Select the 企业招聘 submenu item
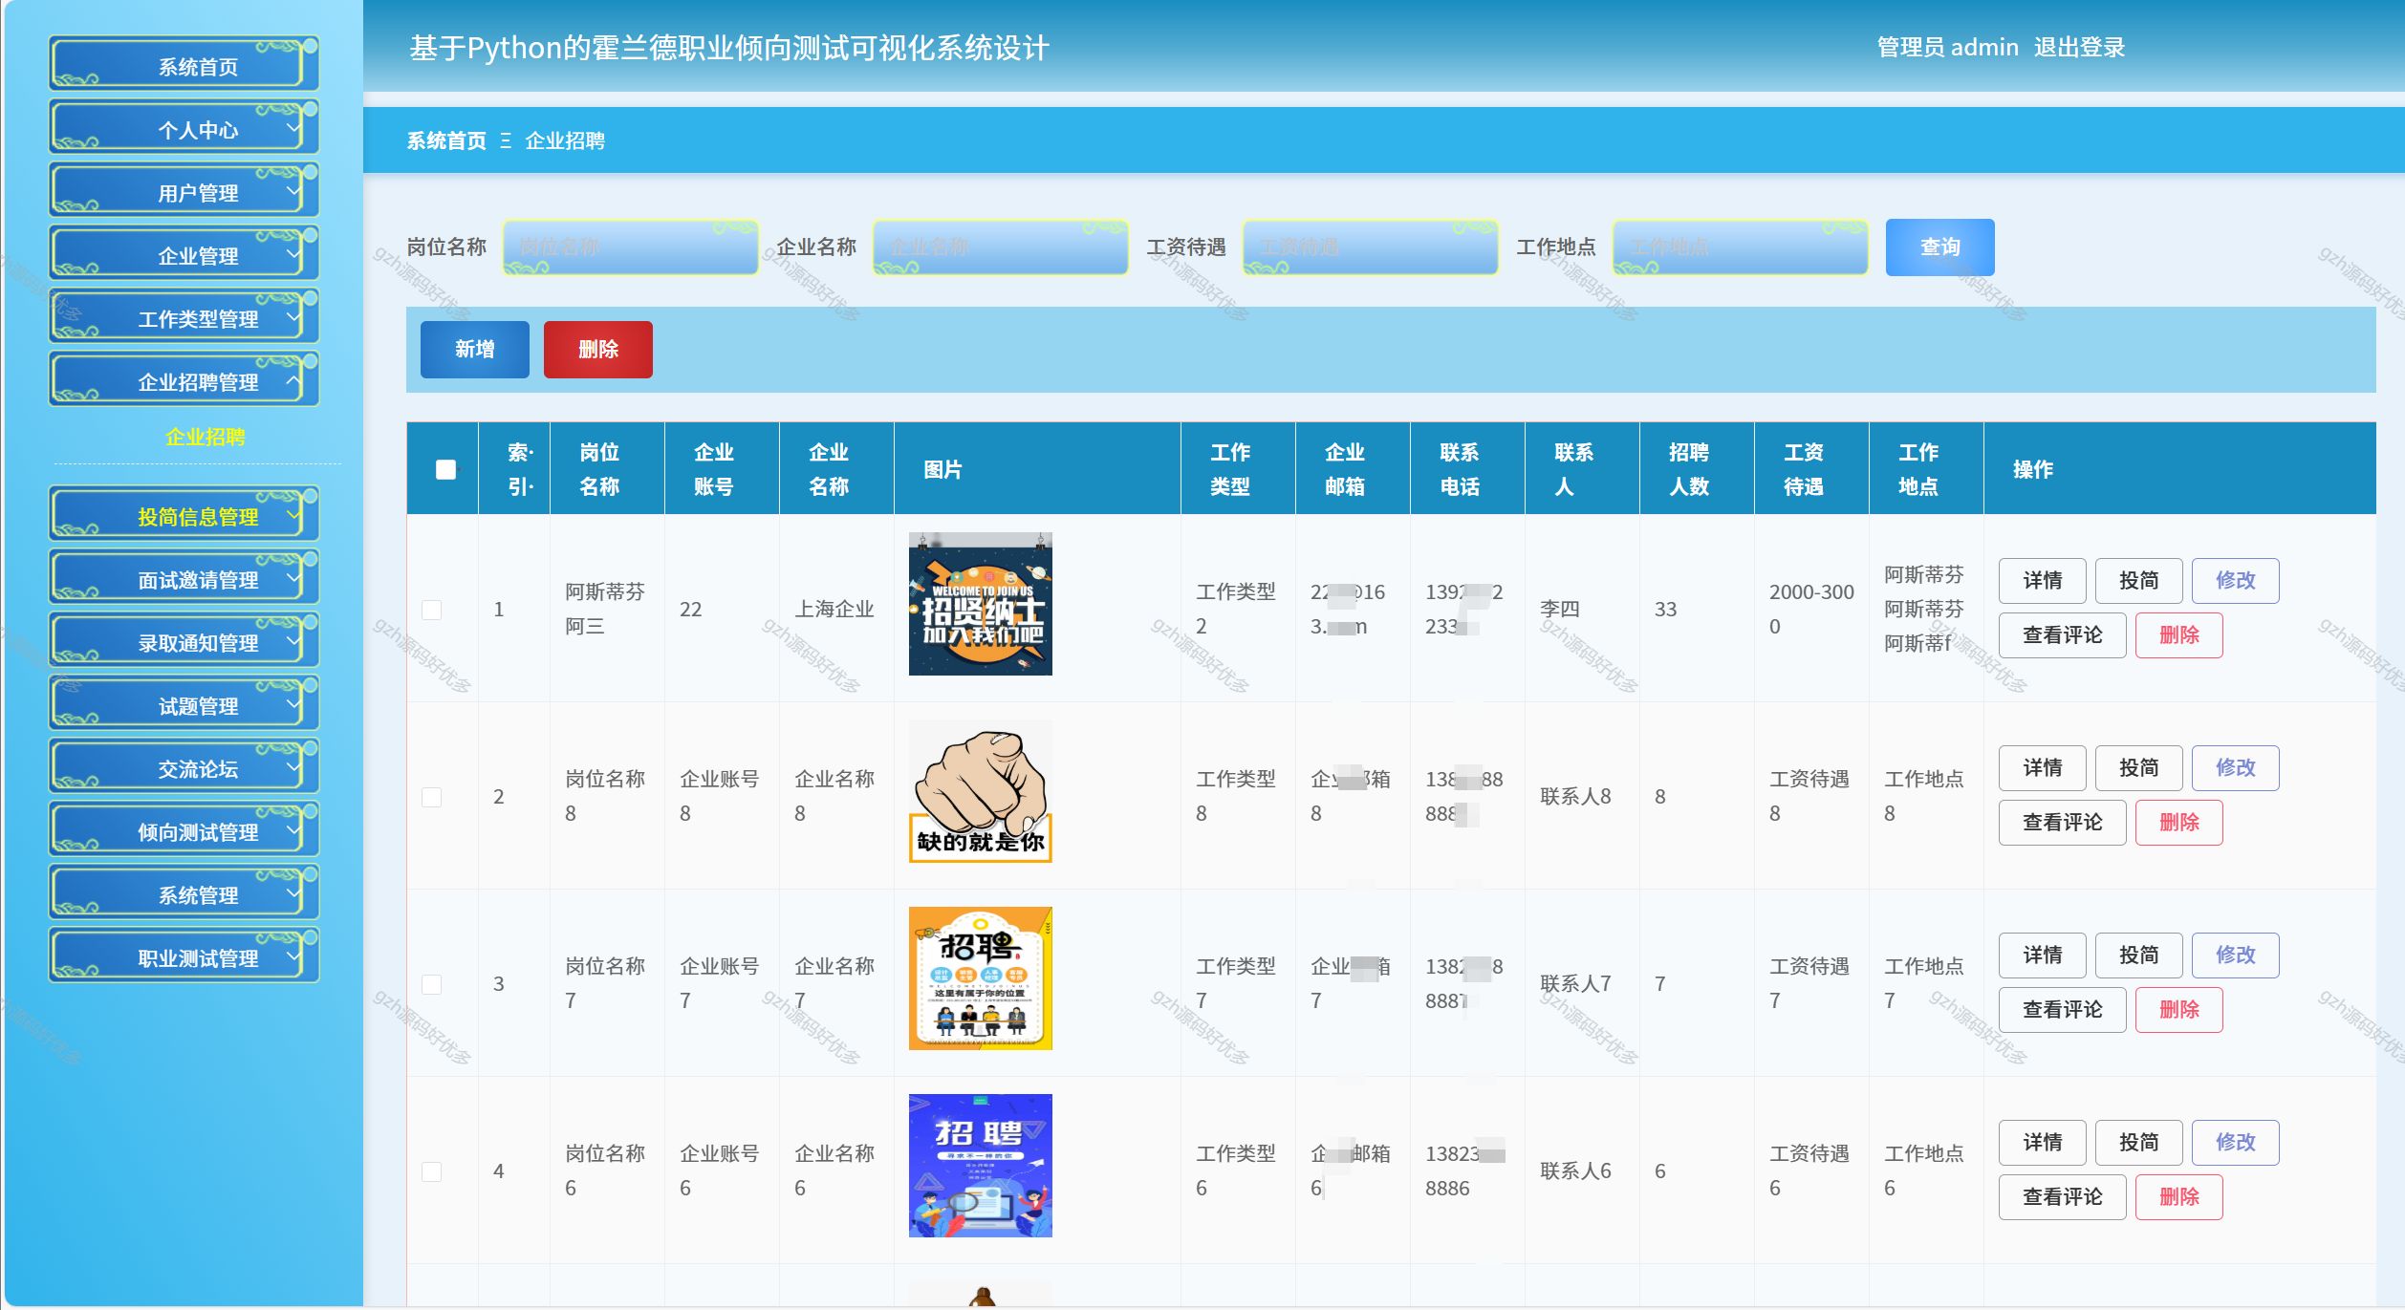Viewport: 2405px width, 1310px height. [205, 437]
